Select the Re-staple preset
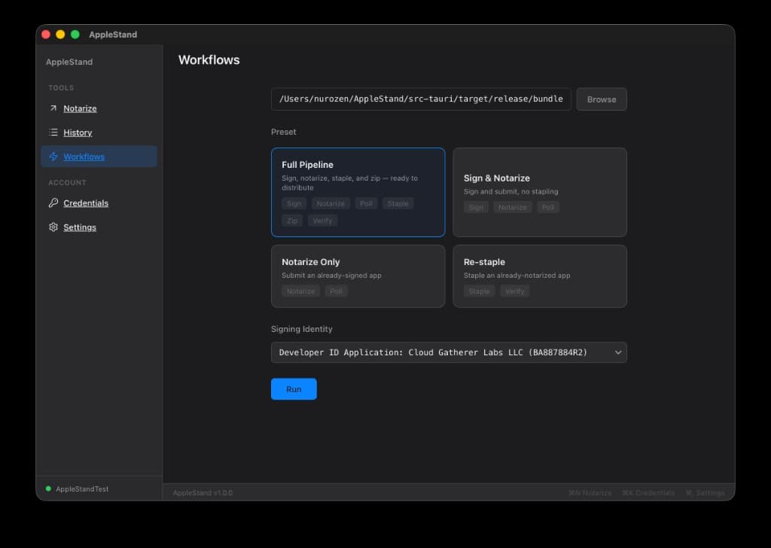 coord(539,276)
